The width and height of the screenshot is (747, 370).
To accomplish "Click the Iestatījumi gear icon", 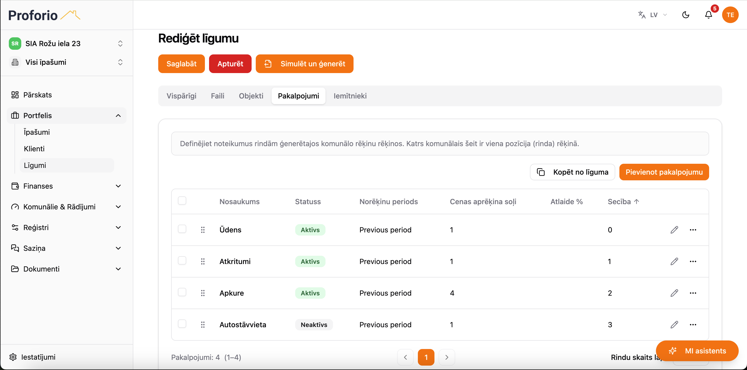I will (13, 357).
